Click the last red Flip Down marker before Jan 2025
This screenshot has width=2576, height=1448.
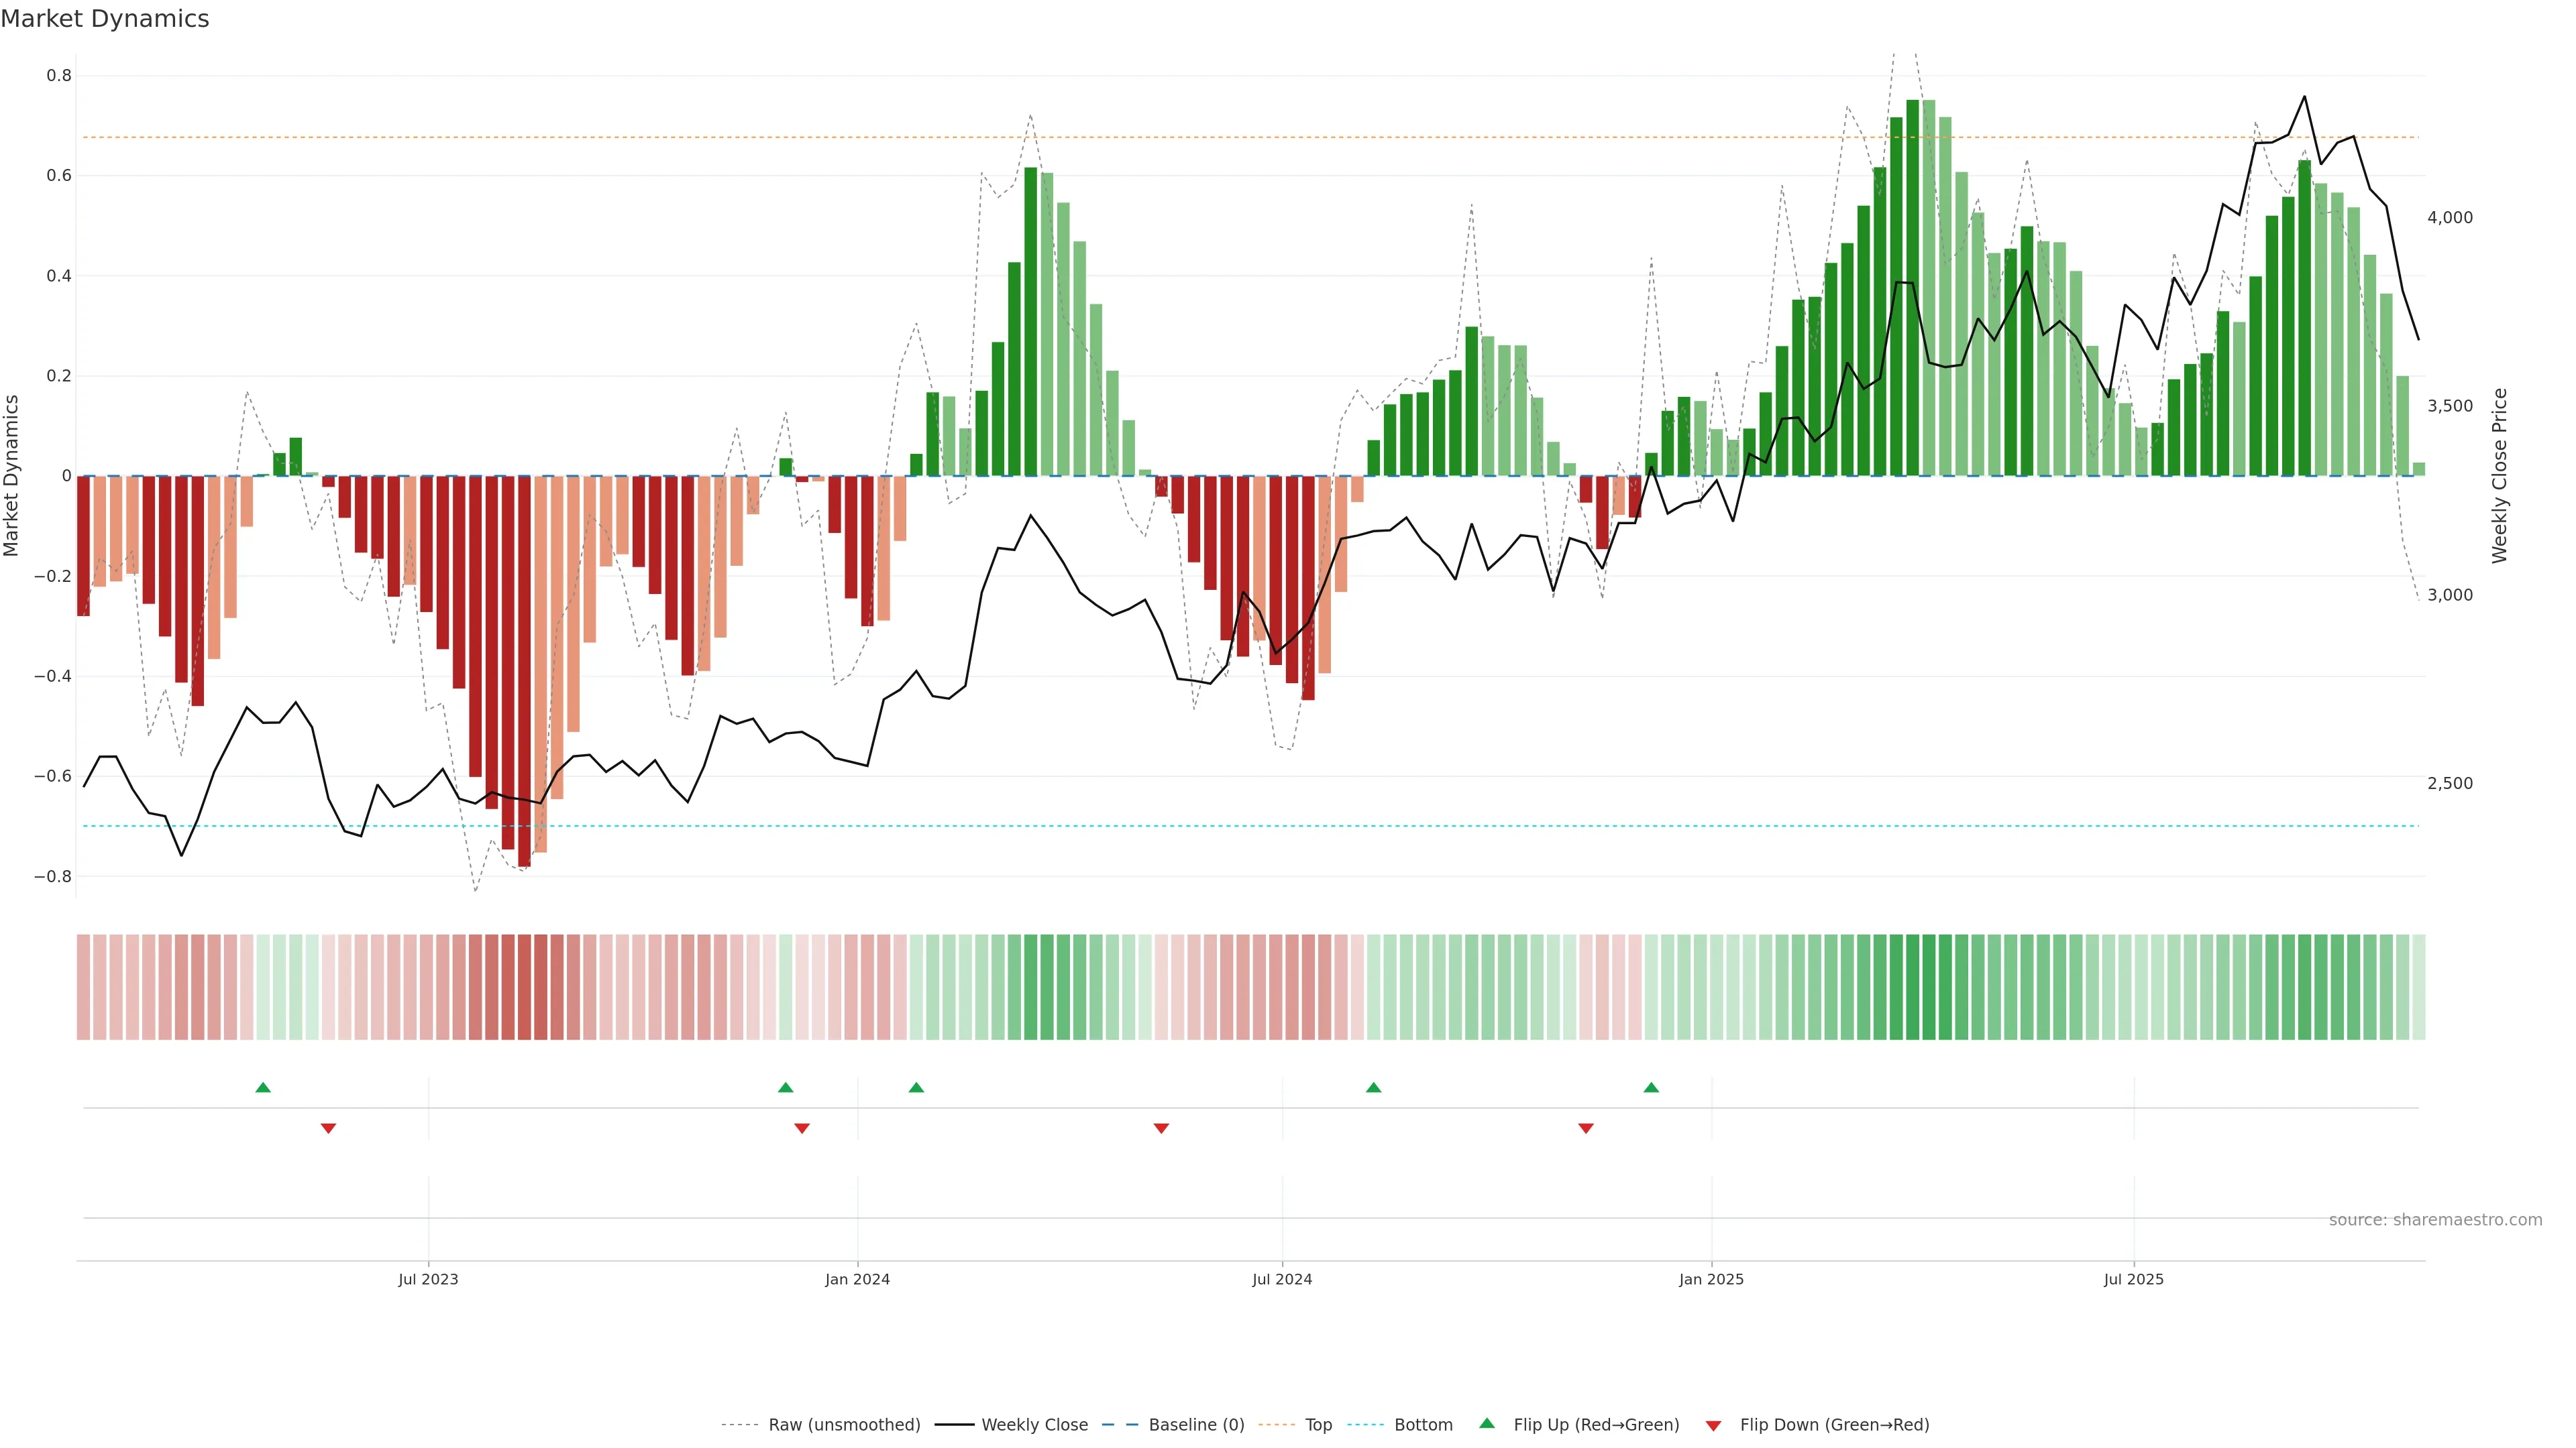1586,1128
